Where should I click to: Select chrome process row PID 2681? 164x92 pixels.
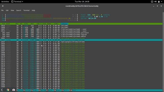tap(81, 38)
